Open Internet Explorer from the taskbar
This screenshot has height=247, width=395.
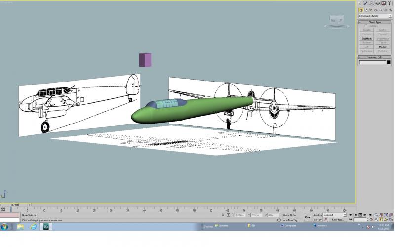pos(33,227)
